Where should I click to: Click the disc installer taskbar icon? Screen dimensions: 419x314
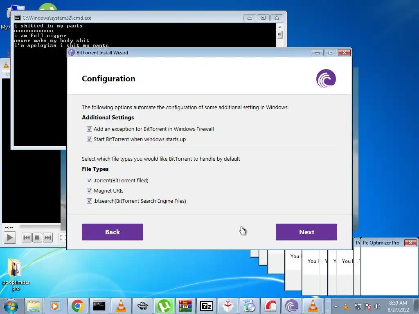tap(249, 306)
